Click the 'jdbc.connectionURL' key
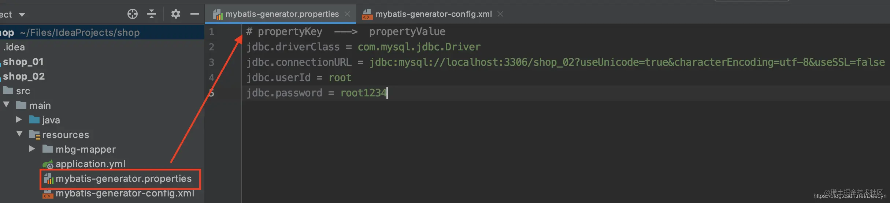 click(x=299, y=62)
